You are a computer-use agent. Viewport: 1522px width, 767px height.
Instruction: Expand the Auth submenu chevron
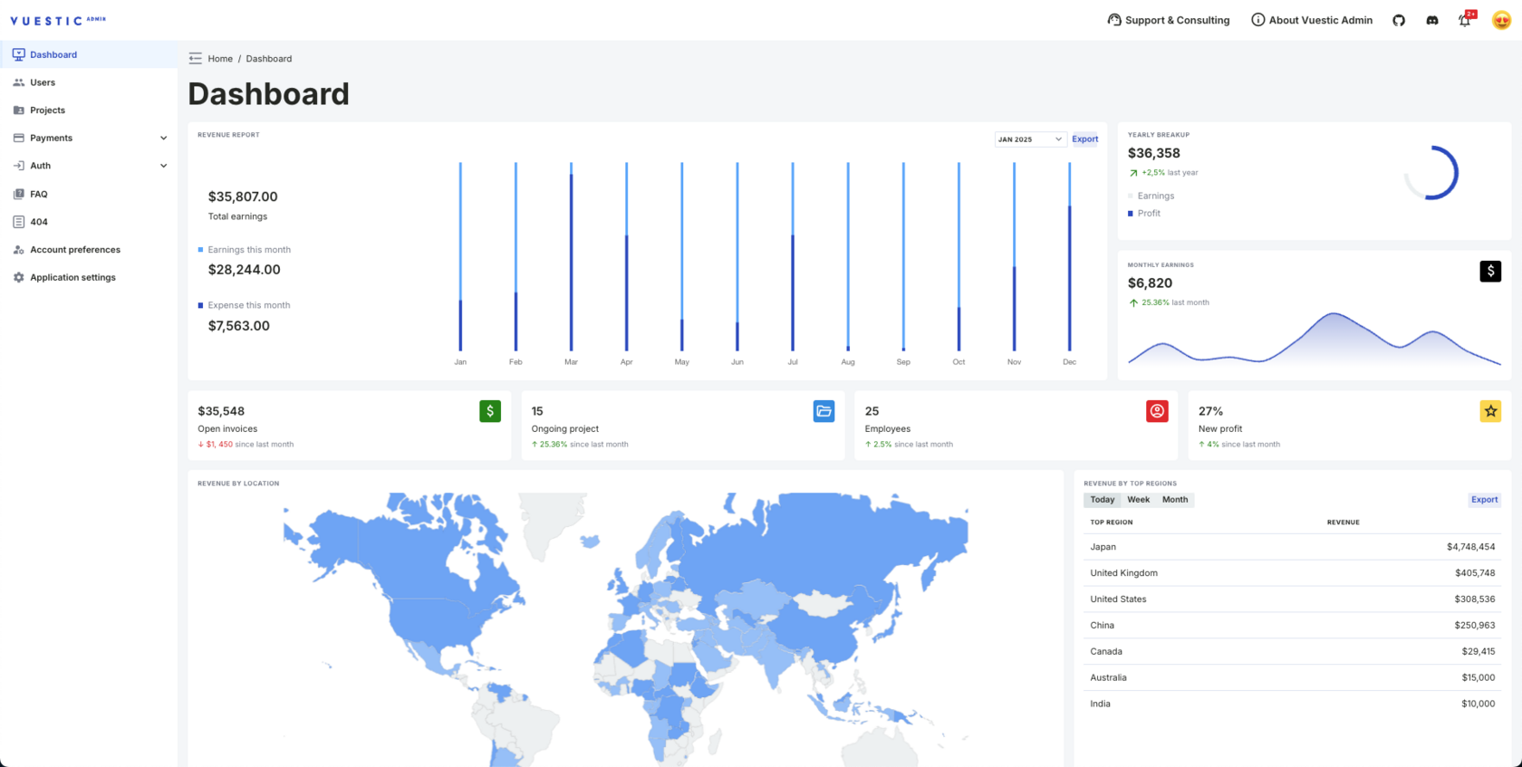point(164,166)
